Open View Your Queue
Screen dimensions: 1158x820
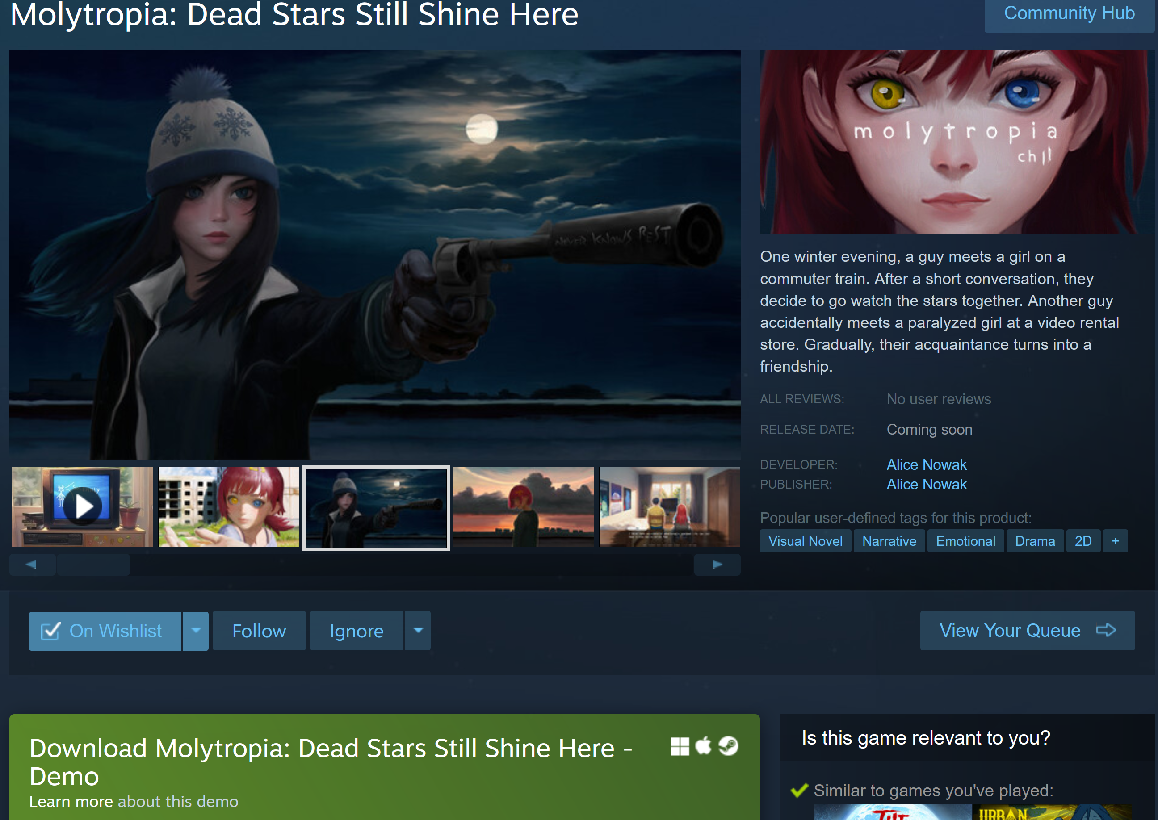(x=1027, y=631)
